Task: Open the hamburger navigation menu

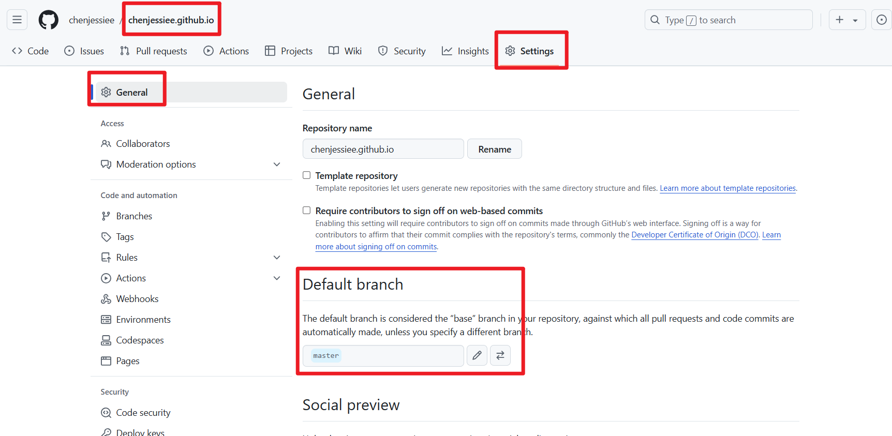Action: coord(17,20)
